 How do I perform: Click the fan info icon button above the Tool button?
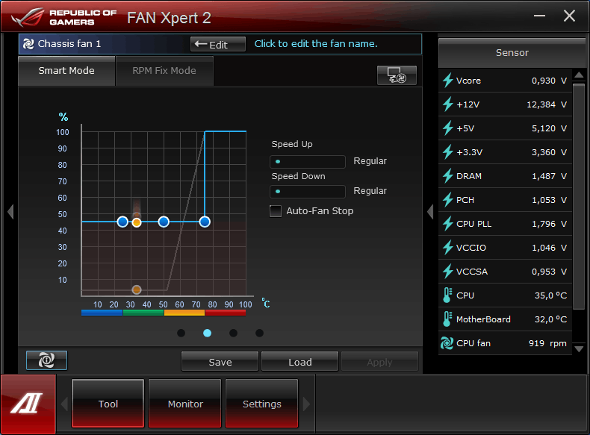[x=46, y=360]
